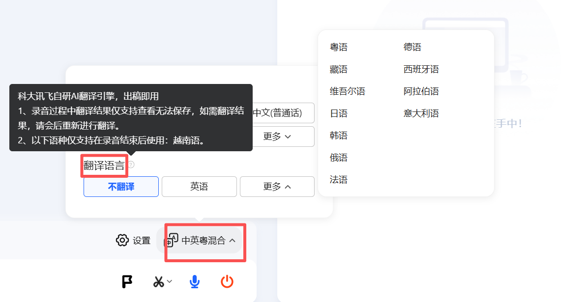Open dropdown arrow next to scissors

point(170,281)
